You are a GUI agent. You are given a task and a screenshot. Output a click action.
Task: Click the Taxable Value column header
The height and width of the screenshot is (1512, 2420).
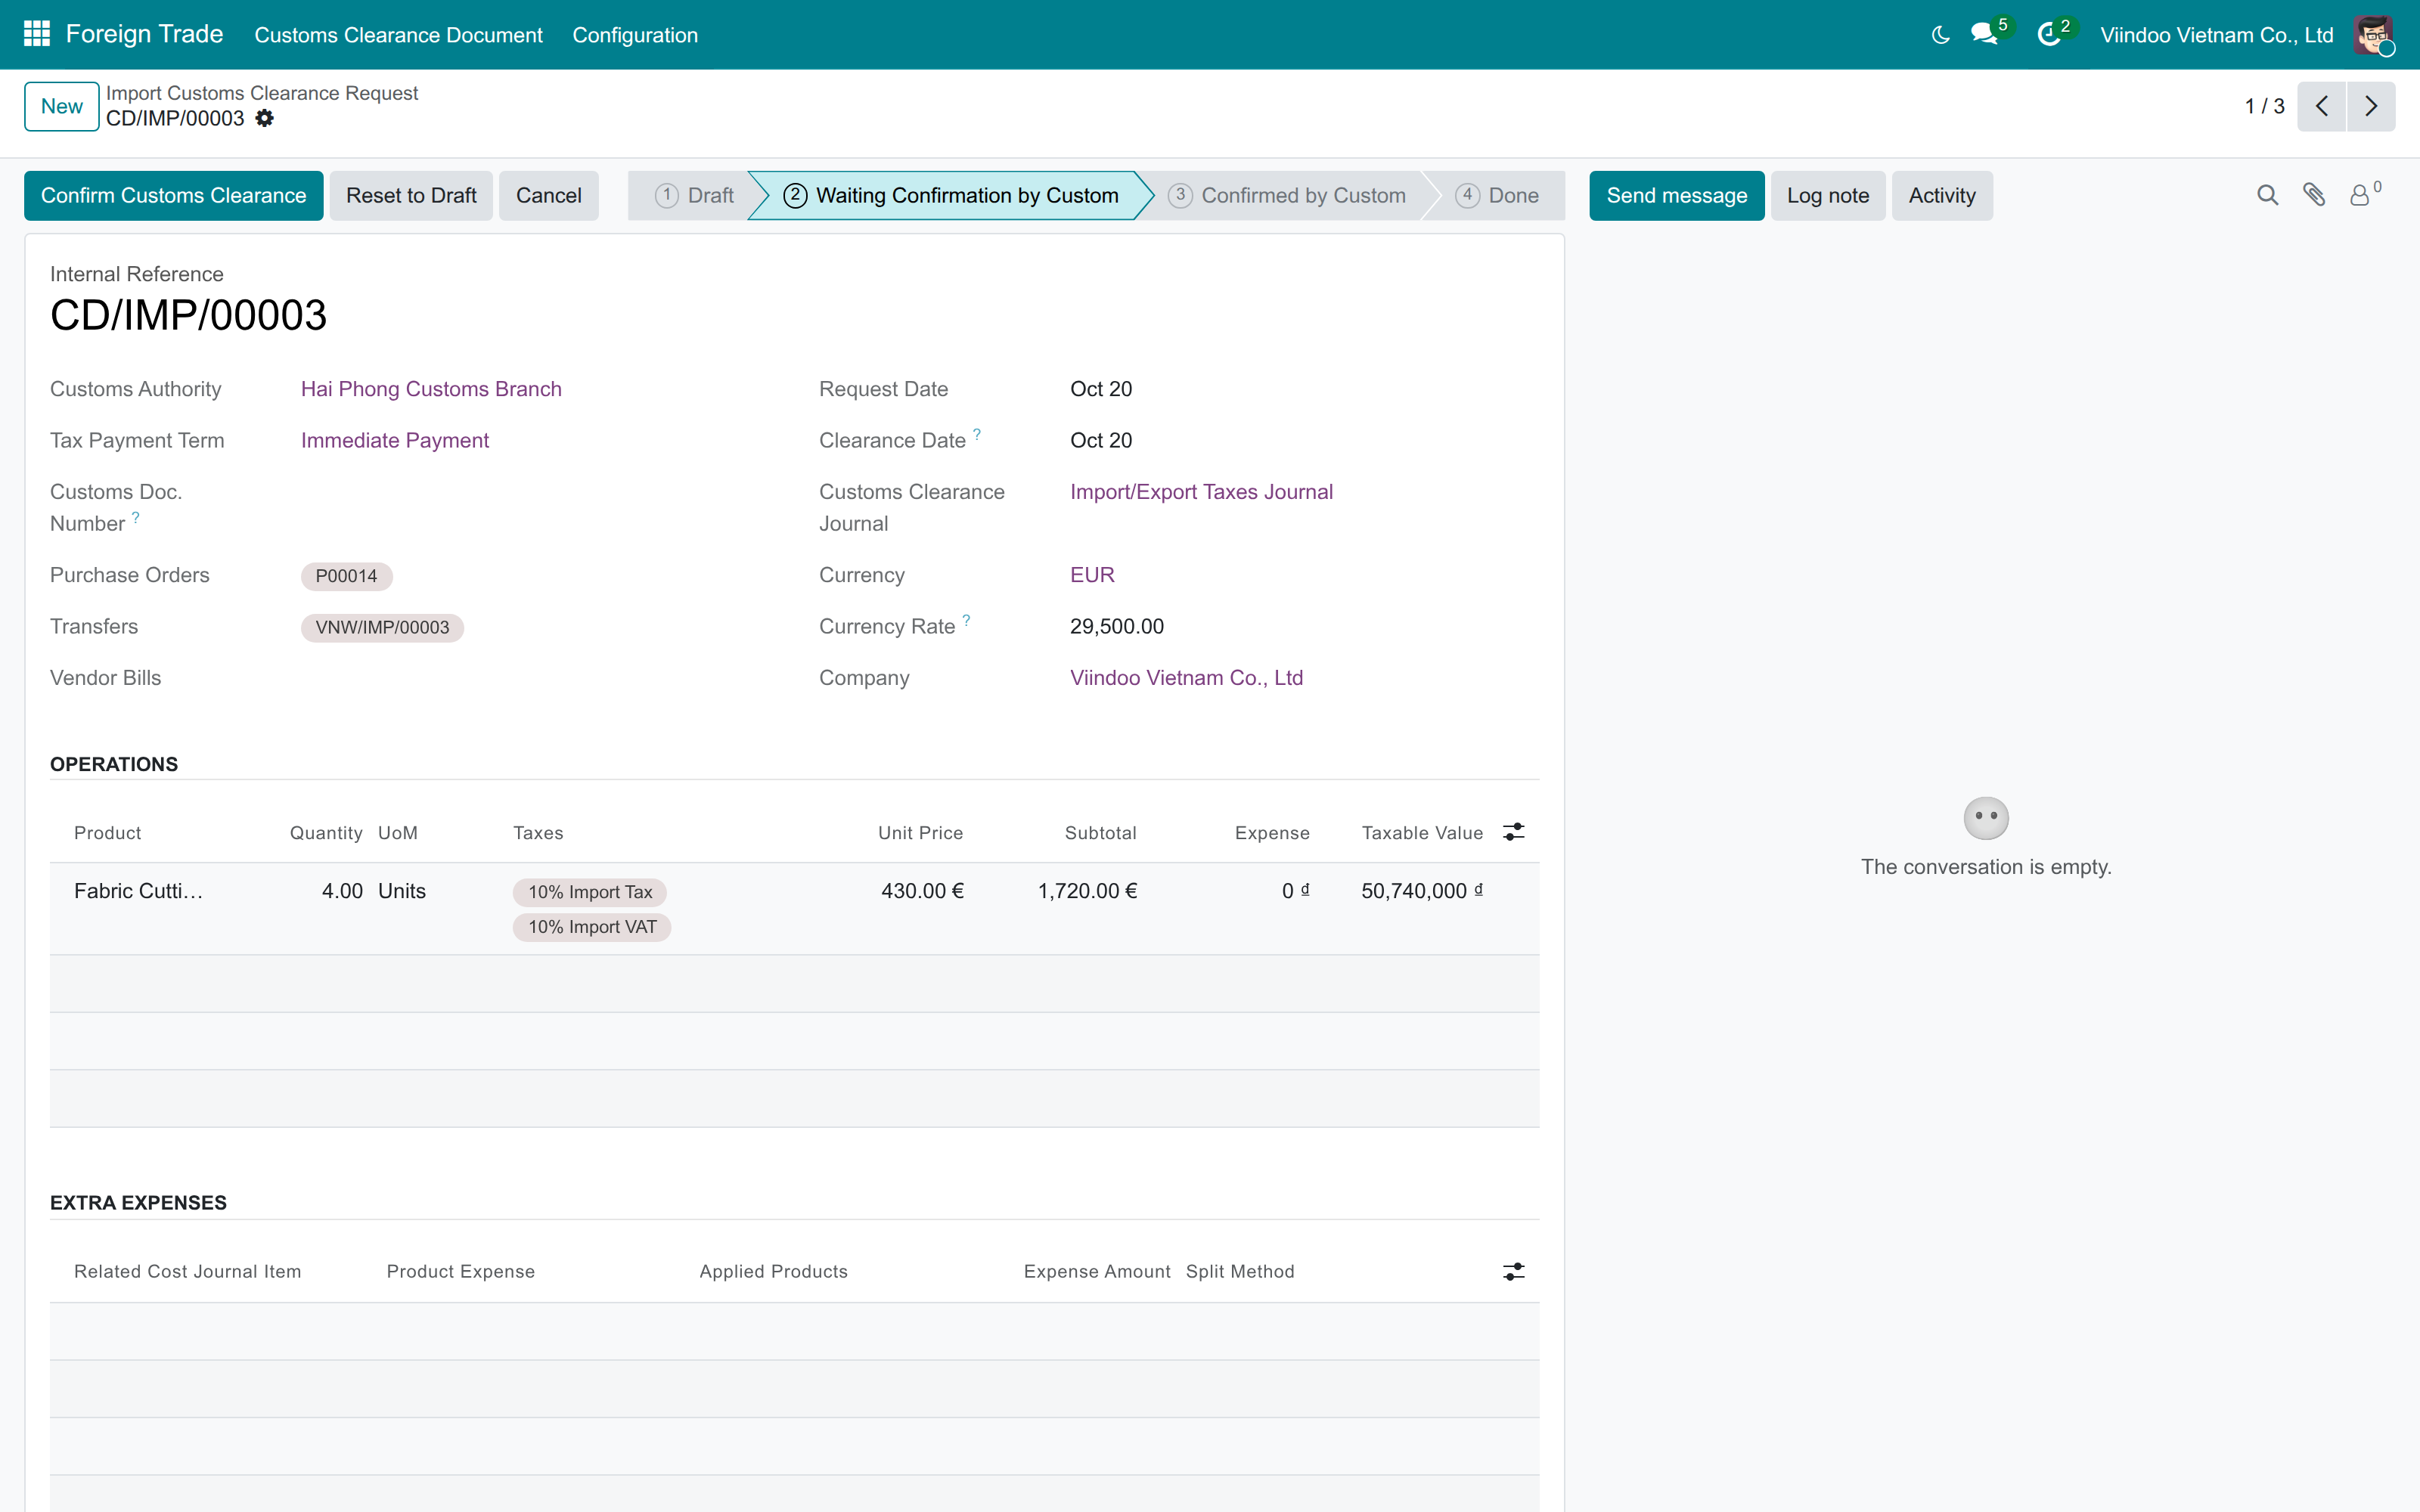point(1422,833)
